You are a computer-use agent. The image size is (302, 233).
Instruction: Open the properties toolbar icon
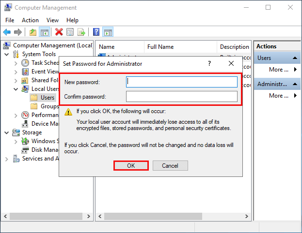pyautogui.click(x=70, y=32)
